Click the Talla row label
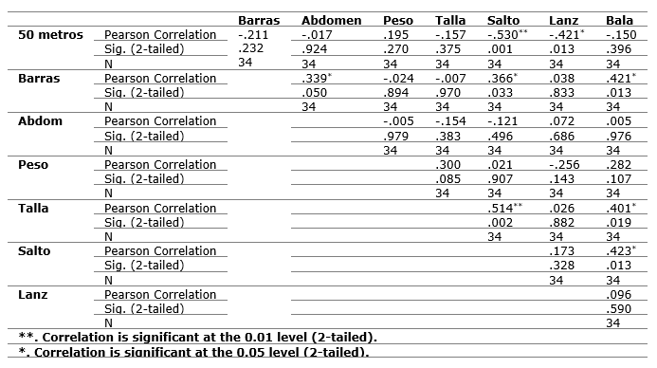 [33, 209]
